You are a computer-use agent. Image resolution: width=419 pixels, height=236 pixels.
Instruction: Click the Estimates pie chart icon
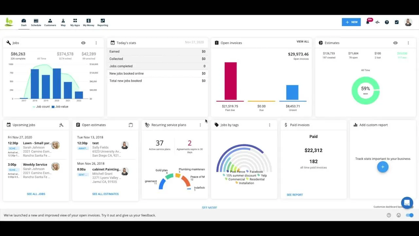(x=321, y=43)
